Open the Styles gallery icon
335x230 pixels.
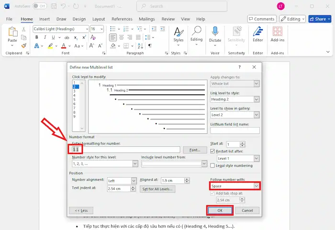click(179, 33)
